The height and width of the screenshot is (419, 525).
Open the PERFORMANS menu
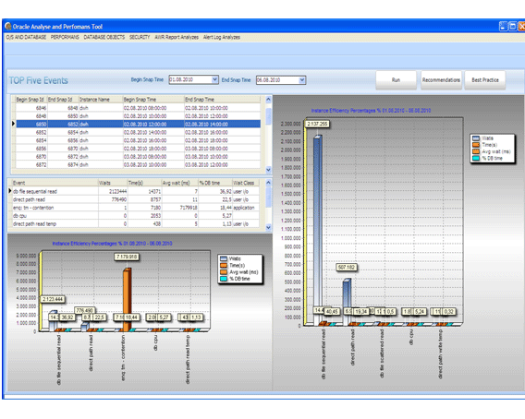click(x=65, y=37)
